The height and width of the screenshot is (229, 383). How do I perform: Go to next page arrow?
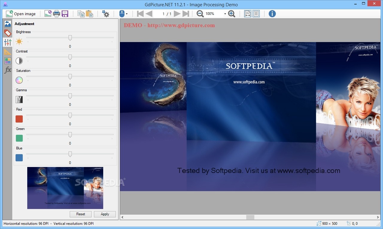click(177, 14)
